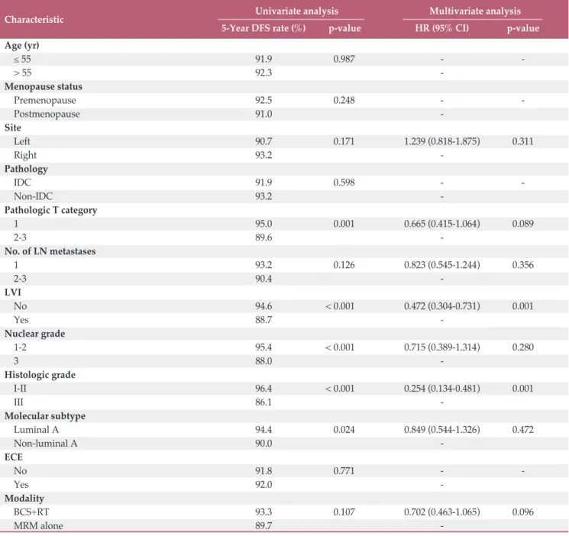Click the DFS rate 88.7 cell
The image size is (569, 536).
(x=263, y=320)
